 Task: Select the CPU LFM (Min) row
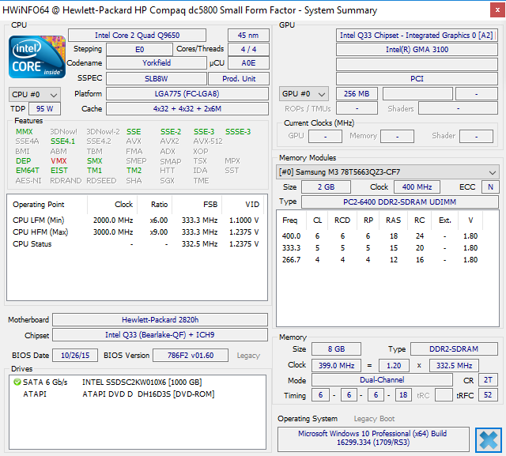click(x=135, y=220)
